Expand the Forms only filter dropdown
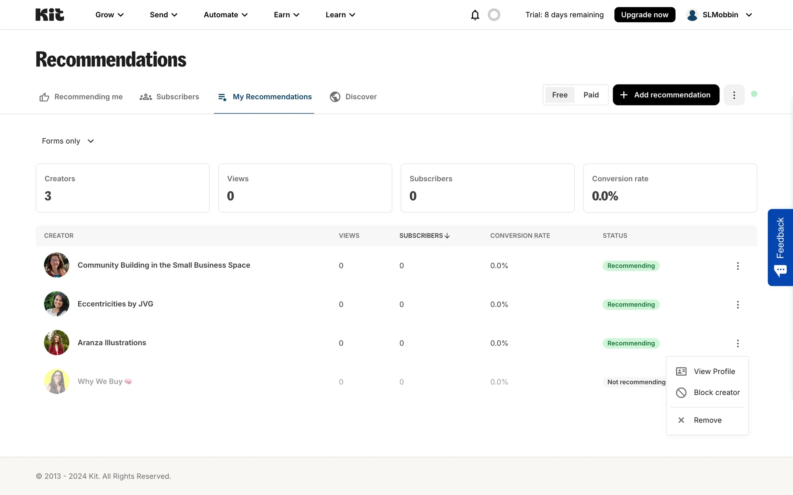The width and height of the screenshot is (793, 495). point(68,141)
